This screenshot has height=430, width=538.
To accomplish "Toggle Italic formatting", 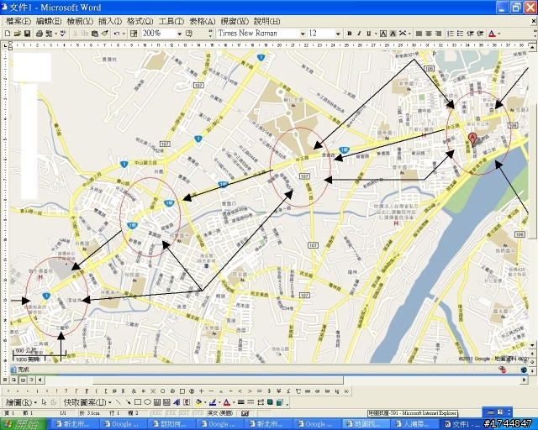I will (359, 34).
